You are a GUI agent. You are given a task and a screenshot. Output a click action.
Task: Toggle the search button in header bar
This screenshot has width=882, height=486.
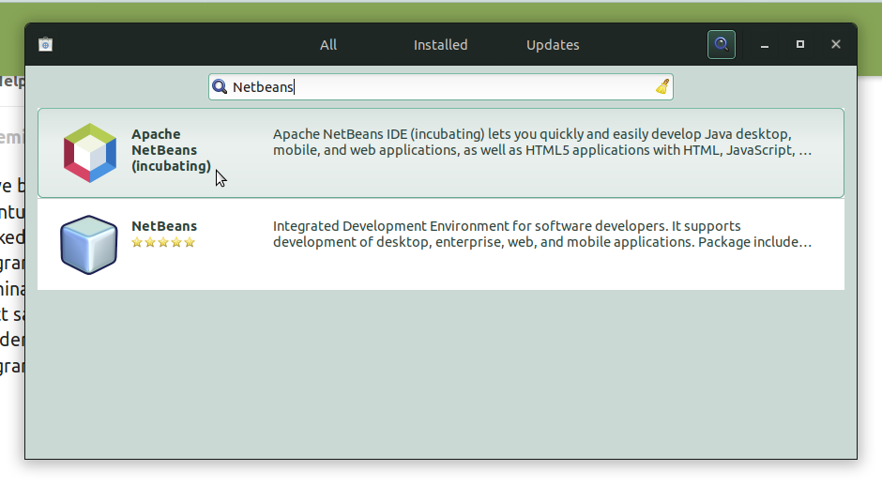722,44
